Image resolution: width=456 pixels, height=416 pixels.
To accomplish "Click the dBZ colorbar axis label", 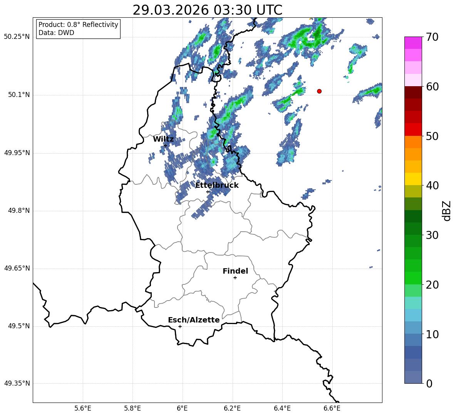I will coord(447,211).
